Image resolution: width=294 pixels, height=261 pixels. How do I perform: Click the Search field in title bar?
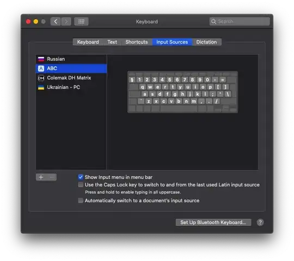(x=240, y=22)
